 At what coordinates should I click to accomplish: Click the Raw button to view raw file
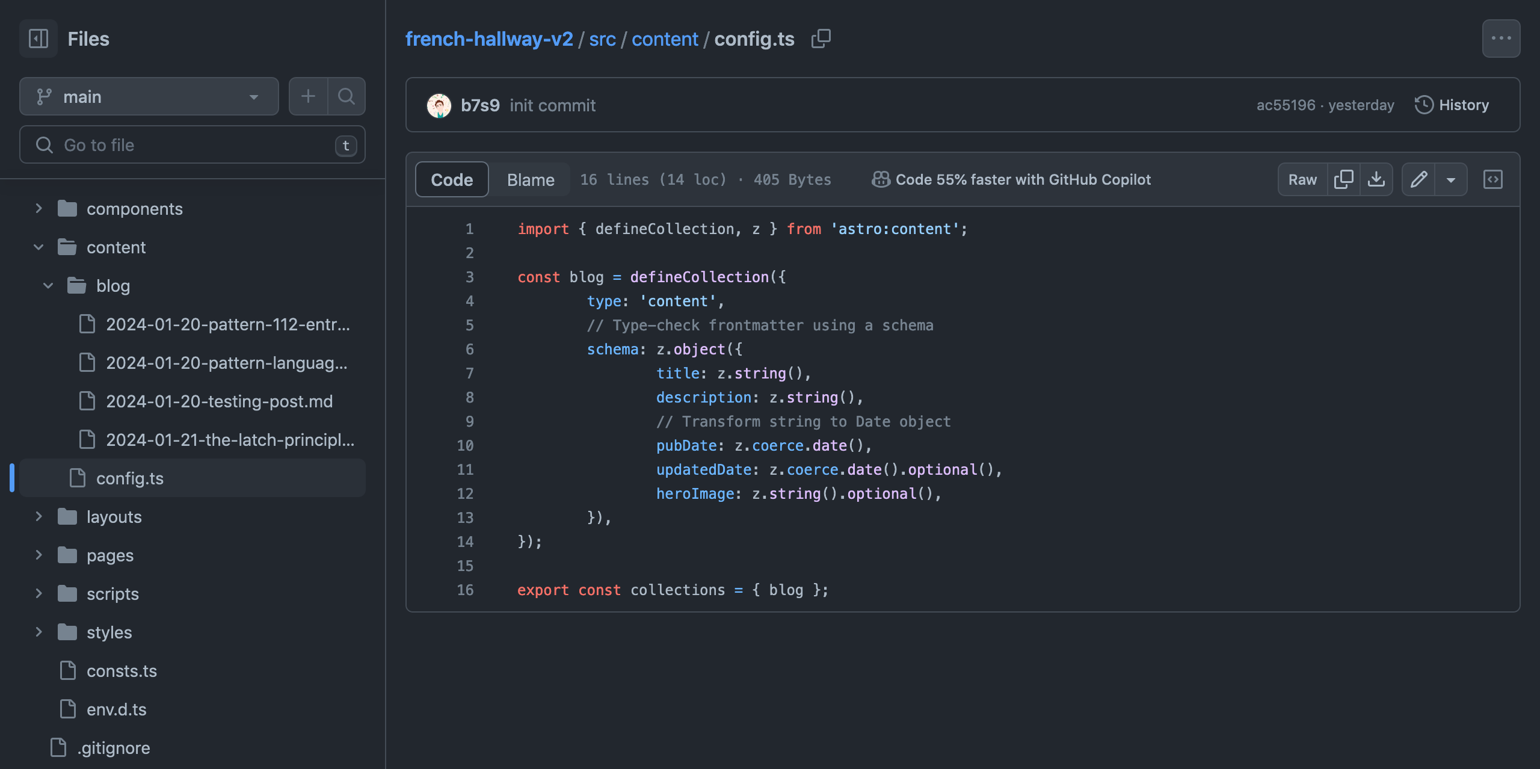coord(1302,180)
